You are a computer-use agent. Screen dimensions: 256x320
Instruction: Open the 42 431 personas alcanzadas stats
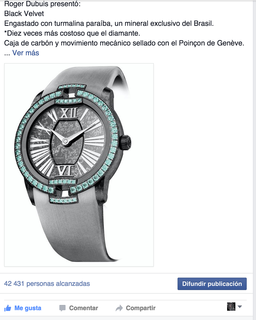[47, 284]
